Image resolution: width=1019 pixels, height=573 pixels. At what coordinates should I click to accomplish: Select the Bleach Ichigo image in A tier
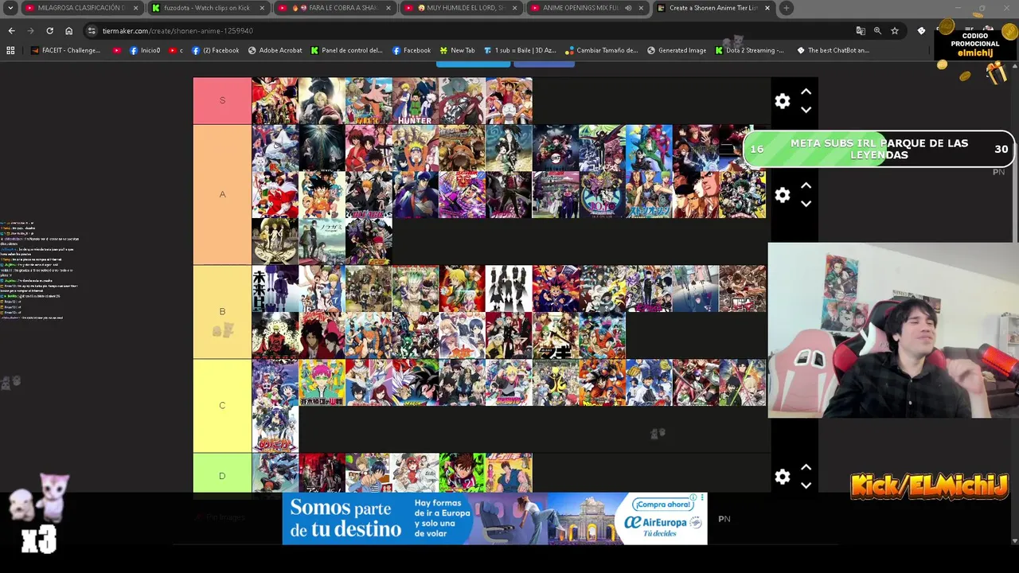(369, 195)
